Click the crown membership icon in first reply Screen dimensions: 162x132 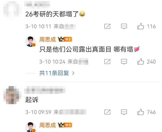[61, 39]
